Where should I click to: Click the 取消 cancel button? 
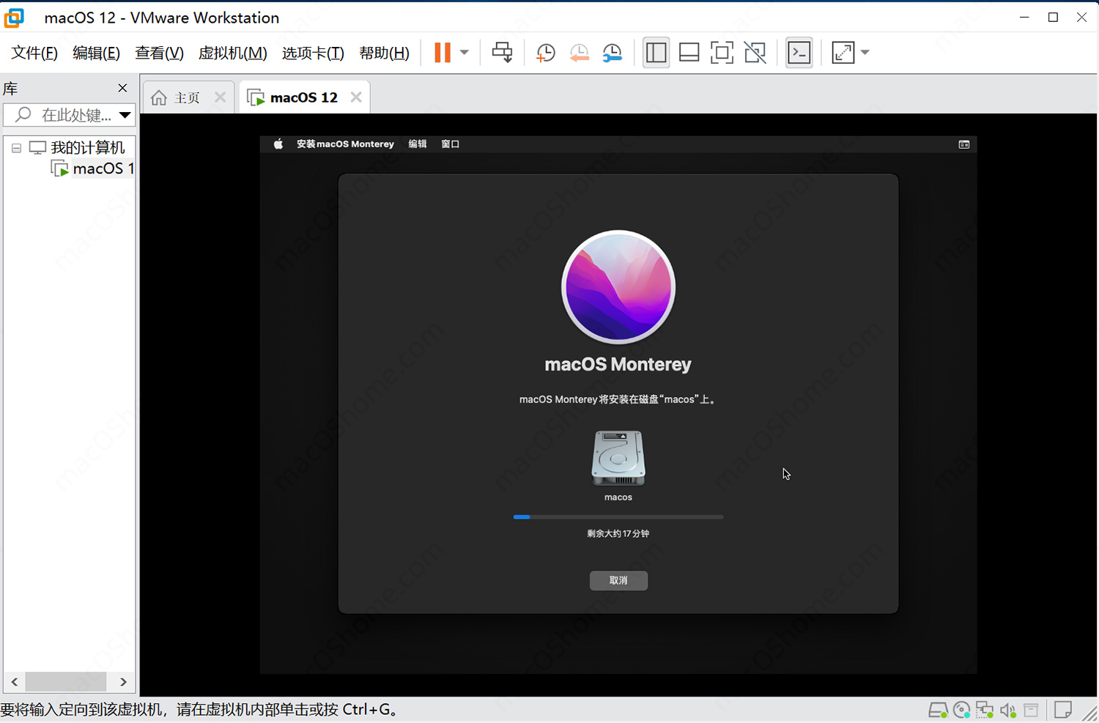coord(618,580)
